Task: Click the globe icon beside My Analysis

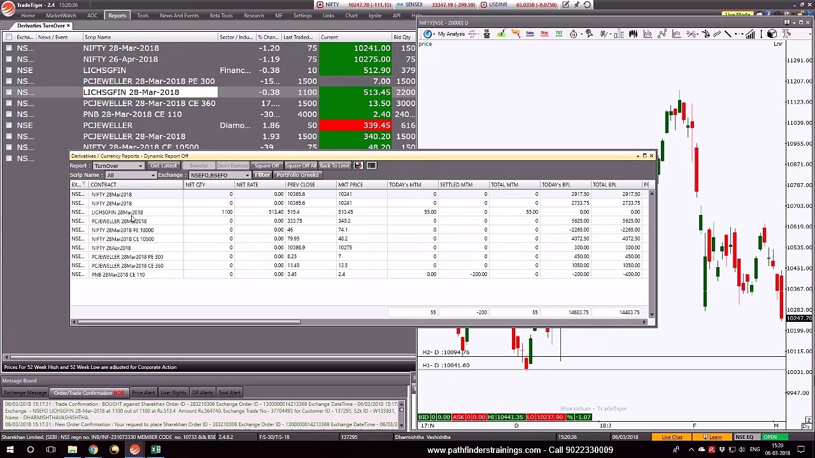Action: (x=427, y=34)
